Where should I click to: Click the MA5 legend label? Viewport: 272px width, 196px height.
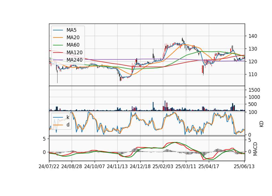tap(71, 30)
